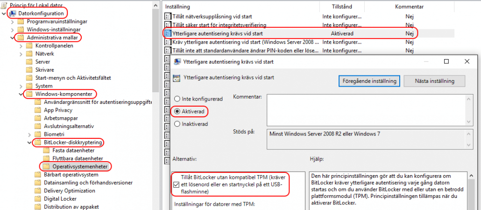Click the Operativsystemenheter folder icon
This screenshot has width=481, height=210.
point(46,166)
